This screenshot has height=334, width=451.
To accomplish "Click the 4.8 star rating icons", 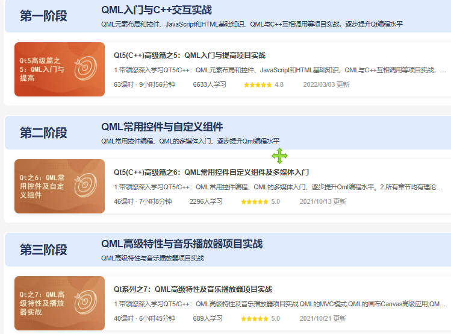I will [257, 84].
